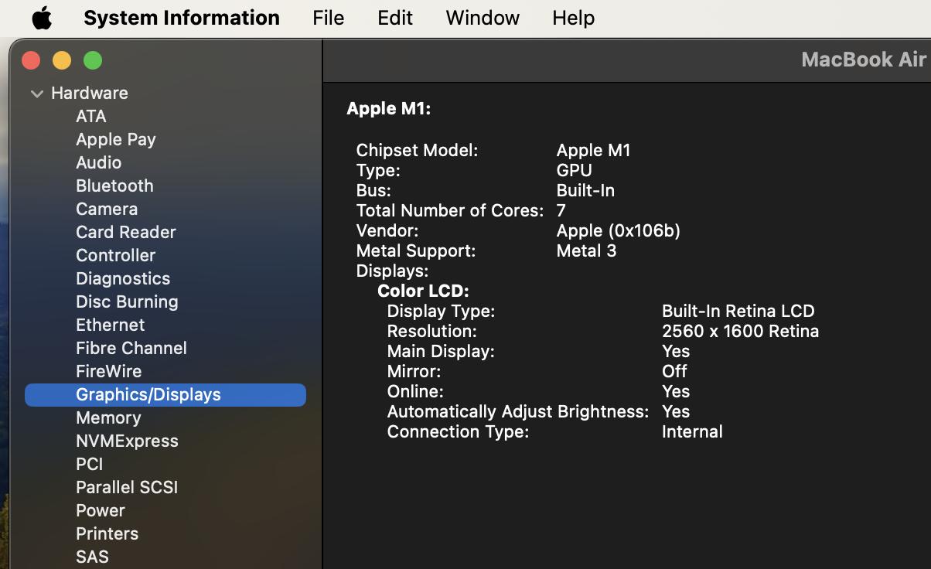This screenshot has height=569, width=931.
Task: Select Audio in the sidebar
Action: pos(99,162)
